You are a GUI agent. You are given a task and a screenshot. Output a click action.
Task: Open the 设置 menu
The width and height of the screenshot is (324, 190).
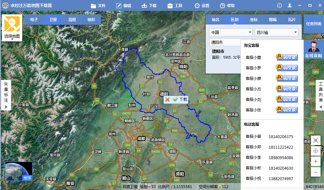[x=202, y=6]
